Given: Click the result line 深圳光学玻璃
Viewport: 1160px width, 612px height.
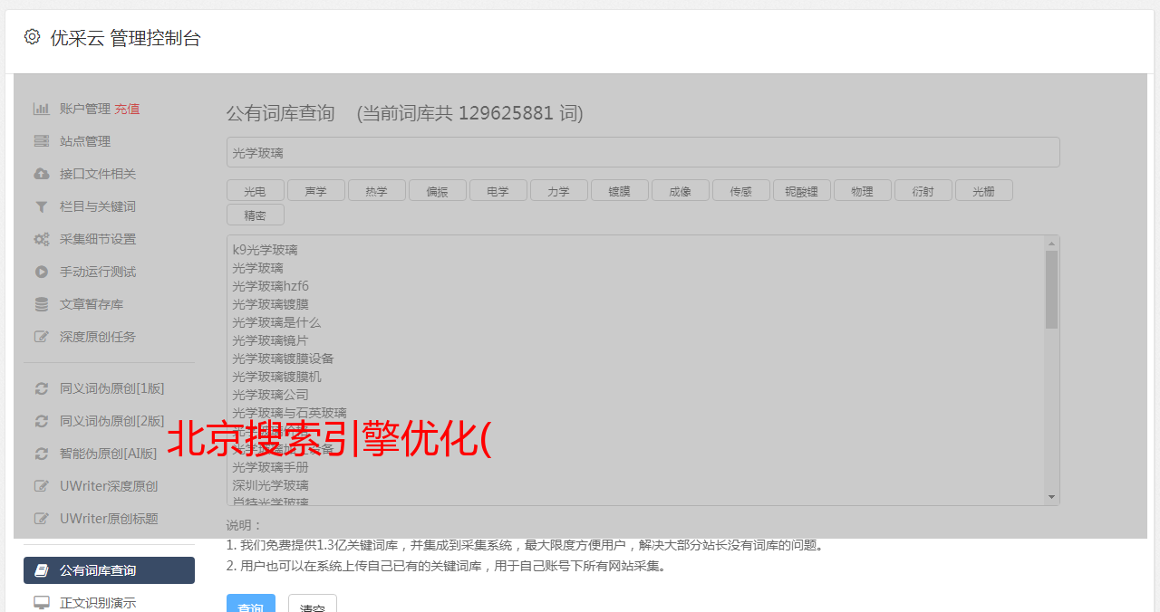Looking at the screenshot, I should click(x=270, y=485).
